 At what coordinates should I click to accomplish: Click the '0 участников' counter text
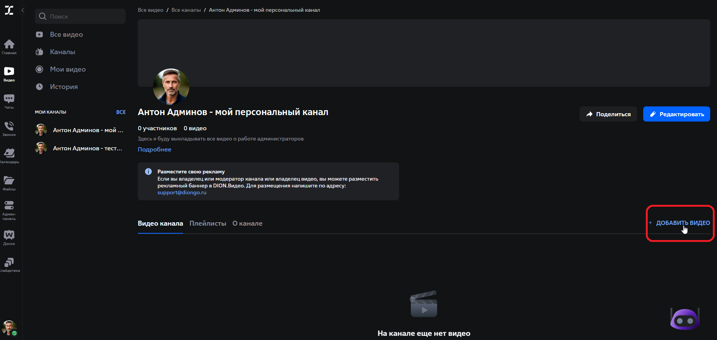point(157,128)
